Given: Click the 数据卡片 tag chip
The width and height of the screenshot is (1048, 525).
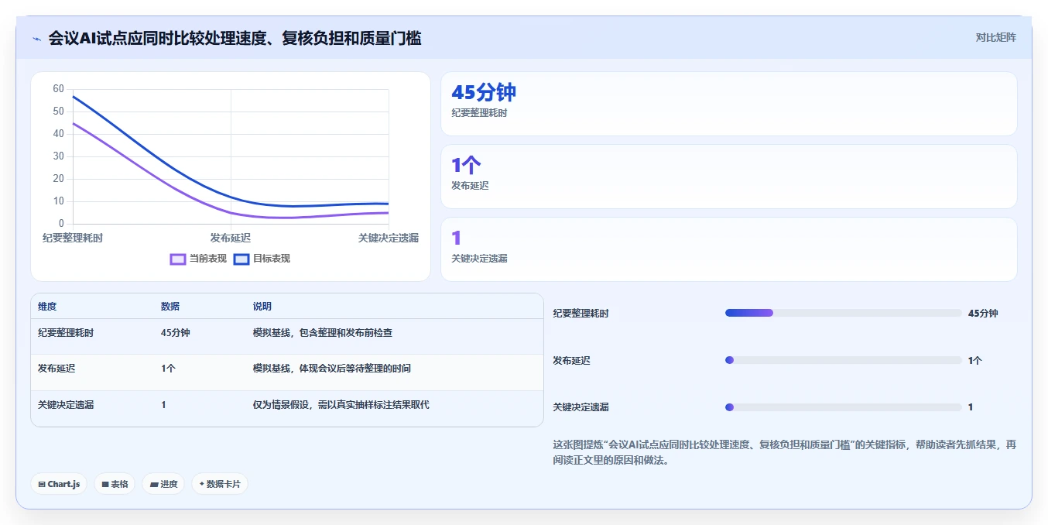Looking at the screenshot, I should (220, 484).
